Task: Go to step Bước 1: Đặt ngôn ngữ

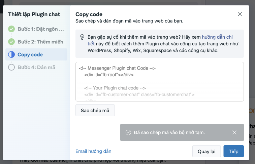Action: [x=40, y=29]
